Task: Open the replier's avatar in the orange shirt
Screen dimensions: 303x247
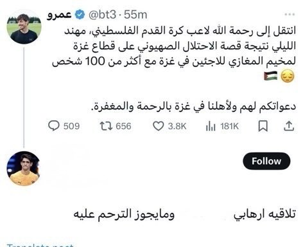Action: 24,169
